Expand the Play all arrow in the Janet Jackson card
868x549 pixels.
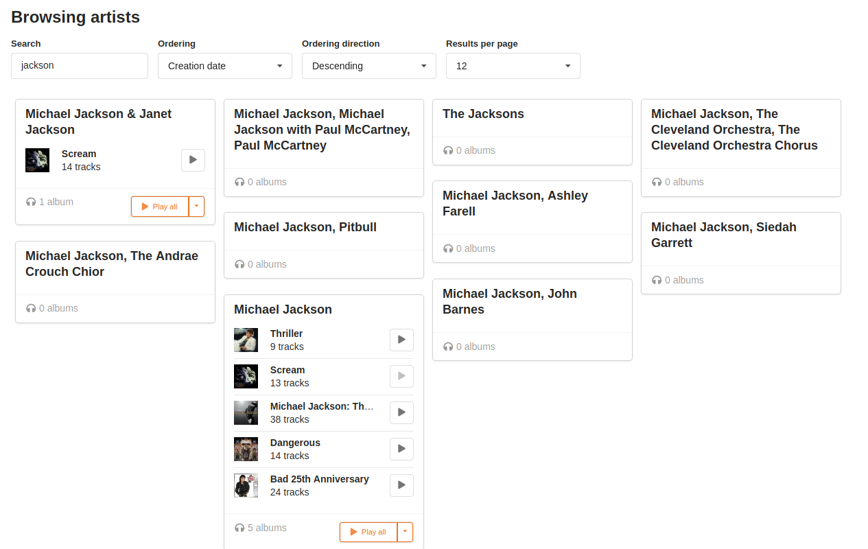197,207
